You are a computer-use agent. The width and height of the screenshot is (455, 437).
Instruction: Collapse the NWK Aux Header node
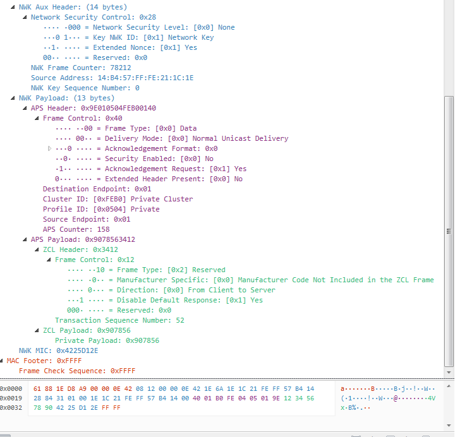[13, 7]
